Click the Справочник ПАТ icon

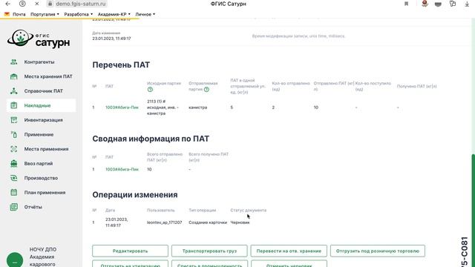(13, 90)
